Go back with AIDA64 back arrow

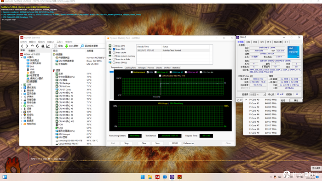coord(22,46)
